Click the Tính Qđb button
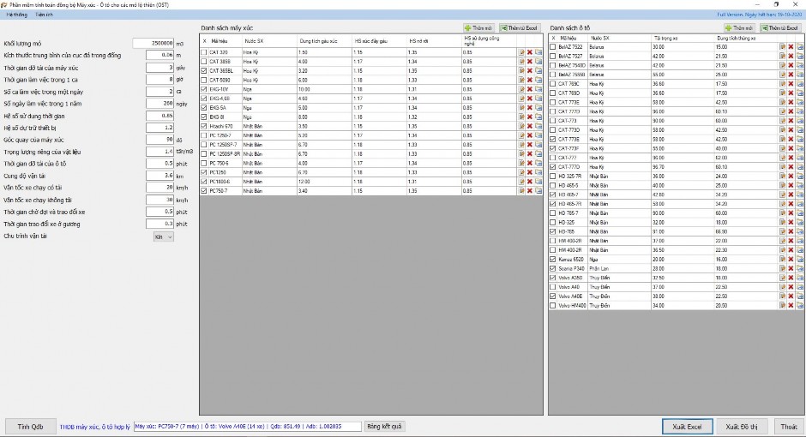Screen dimensions: 806x437 (x=30, y=426)
